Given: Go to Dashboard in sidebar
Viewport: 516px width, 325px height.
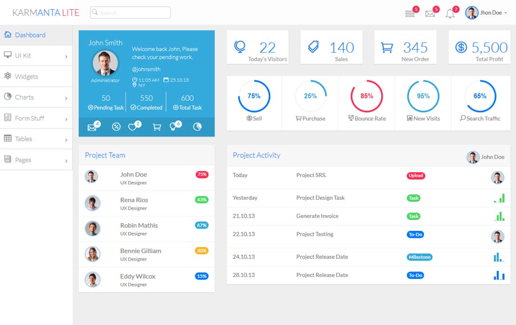Looking at the screenshot, I should [36, 35].
